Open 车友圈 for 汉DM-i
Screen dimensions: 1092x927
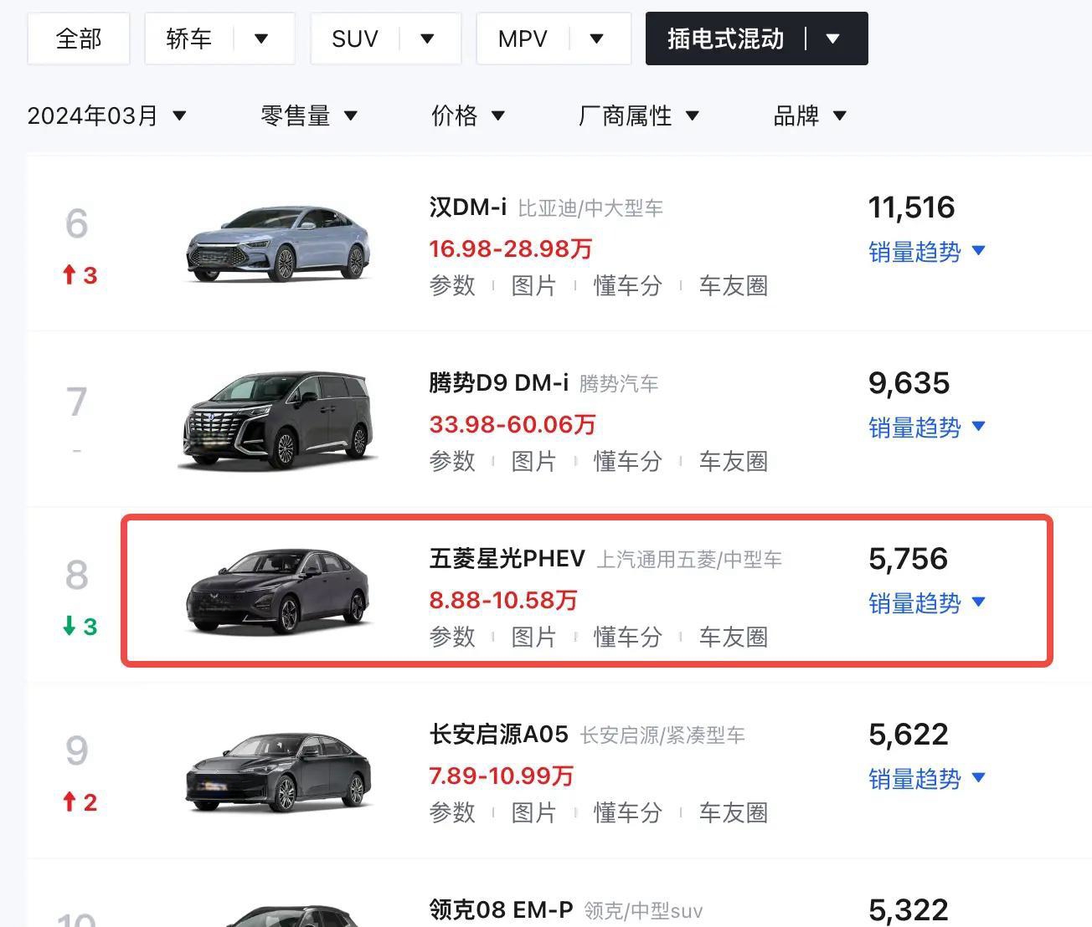[x=733, y=285]
